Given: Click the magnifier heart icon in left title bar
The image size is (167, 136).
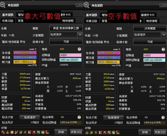Looking at the screenshot, I should pos(3,5).
